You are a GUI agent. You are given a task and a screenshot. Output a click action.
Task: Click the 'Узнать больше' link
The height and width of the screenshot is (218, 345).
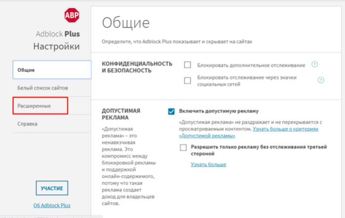pyautogui.click(x=208, y=164)
